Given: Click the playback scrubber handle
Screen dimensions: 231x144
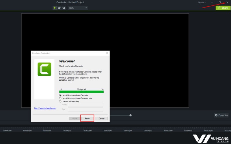Looking at the screenshot, I should 131,115.
